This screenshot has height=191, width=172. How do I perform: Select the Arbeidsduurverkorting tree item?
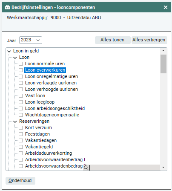49,153
